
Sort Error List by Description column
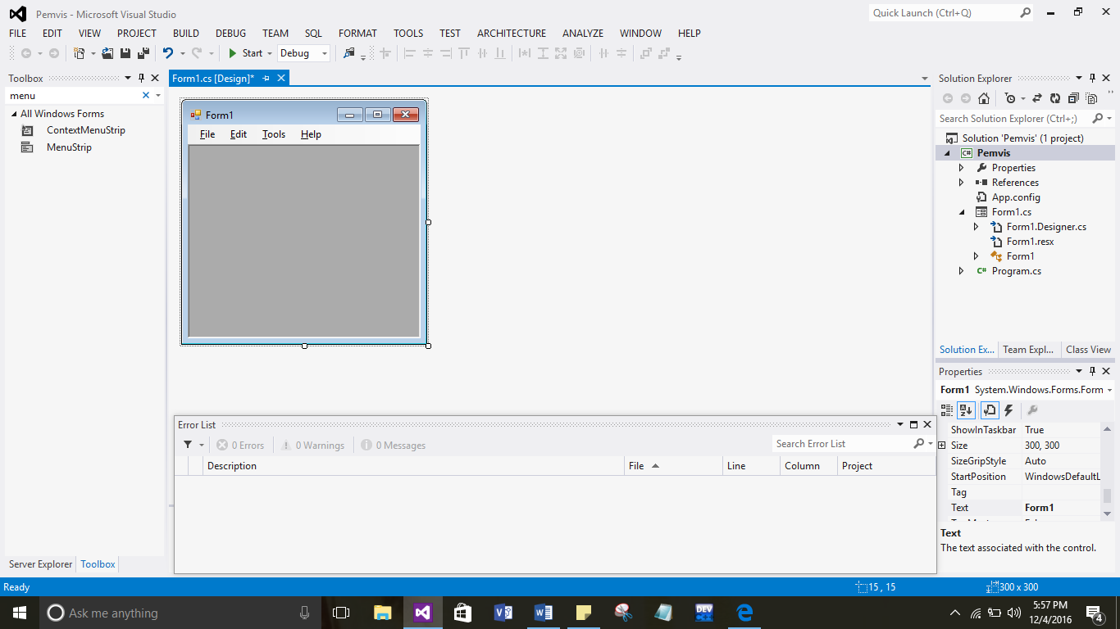click(x=414, y=466)
